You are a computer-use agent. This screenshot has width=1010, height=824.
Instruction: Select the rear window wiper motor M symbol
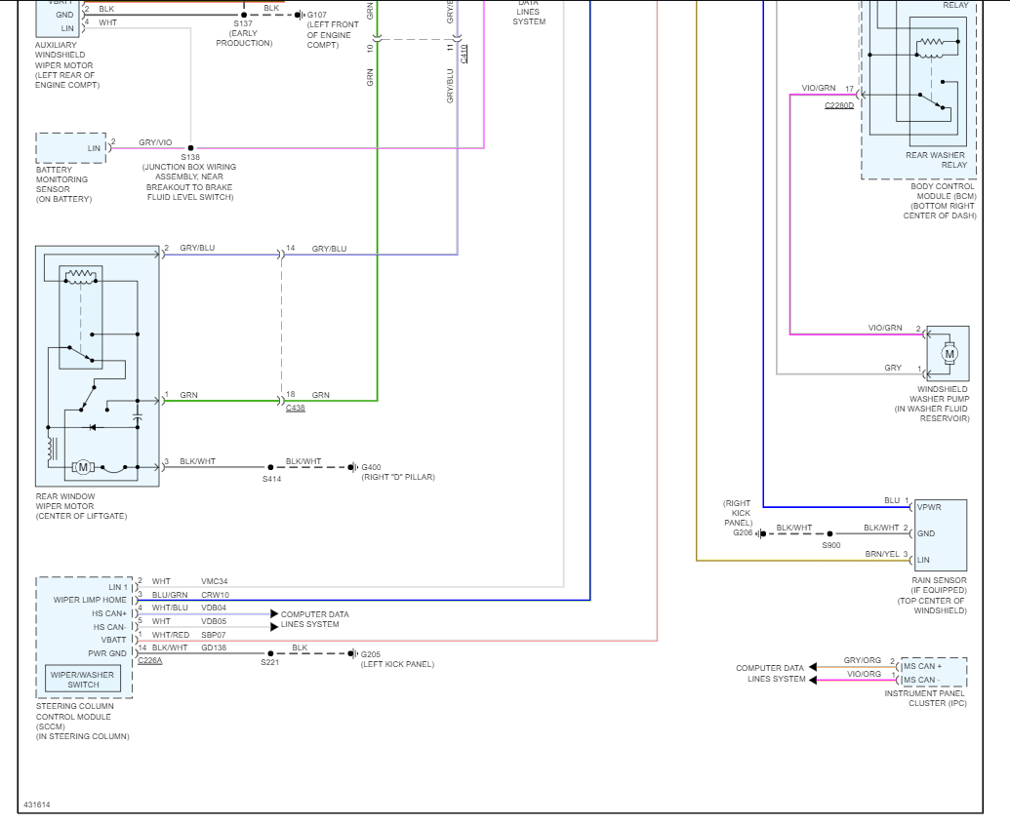click(82, 467)
